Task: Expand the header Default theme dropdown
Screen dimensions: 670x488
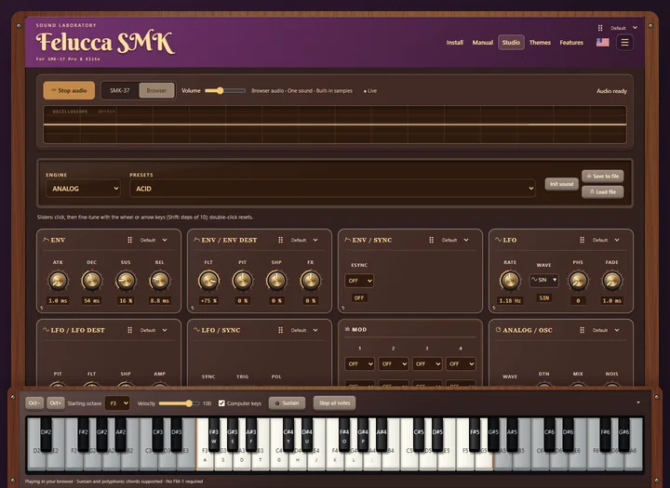Action: point(623,28)
